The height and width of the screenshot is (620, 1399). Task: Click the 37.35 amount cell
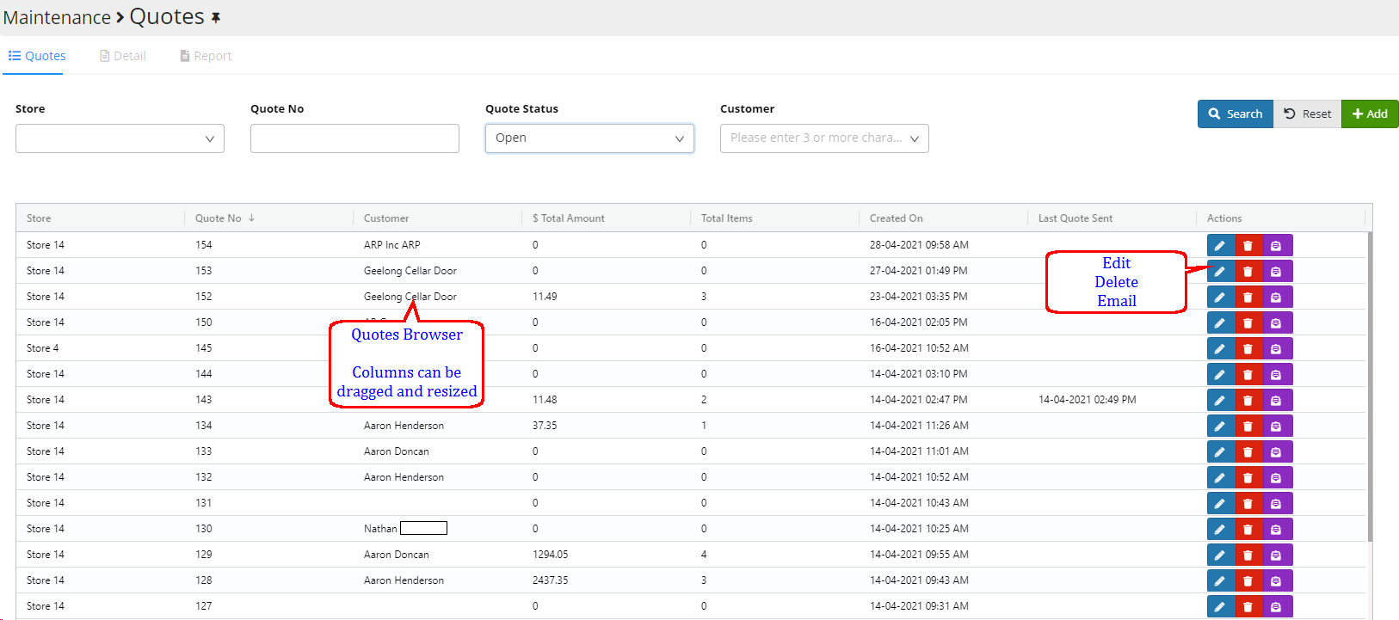pyautogui.click(x=545, y=426)
